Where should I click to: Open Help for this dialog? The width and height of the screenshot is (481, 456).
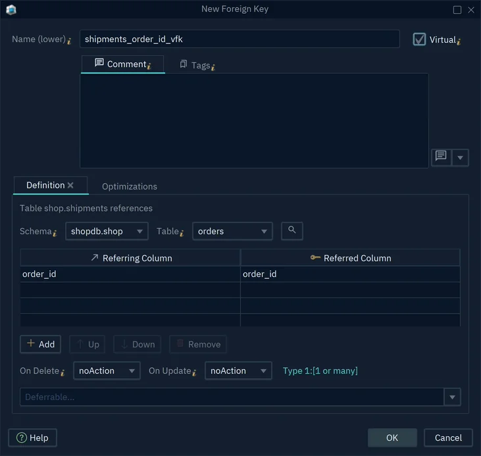pyautogui.click(x=32, y=438)
